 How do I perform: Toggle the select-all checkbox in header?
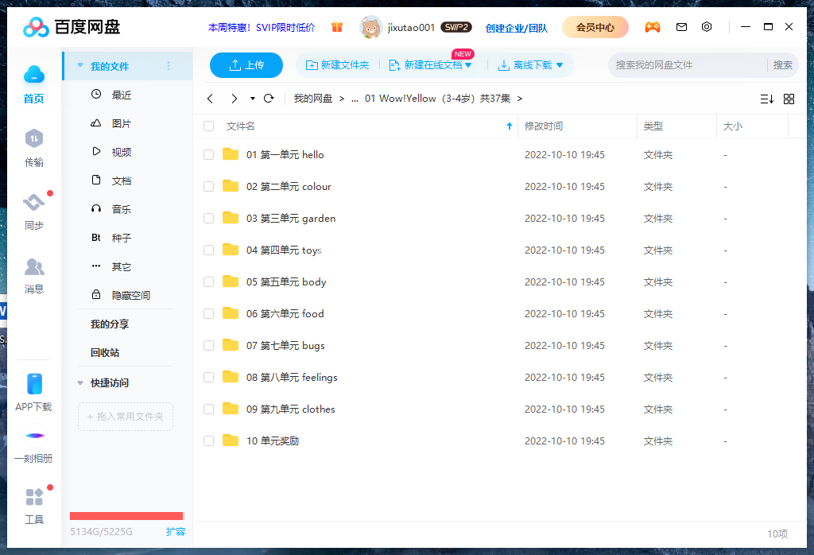pyautogui.click(x=208, y=126)
